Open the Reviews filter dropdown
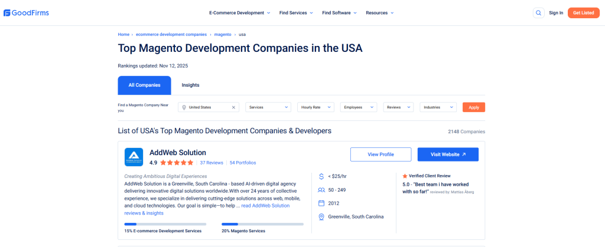This screenshot has height=247, width=605. pos(398,107)
